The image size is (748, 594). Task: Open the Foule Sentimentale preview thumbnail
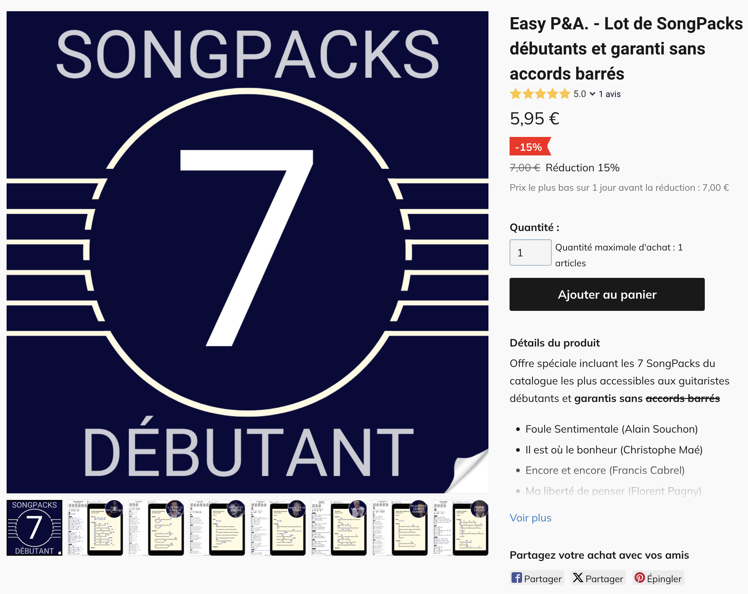[95, 528]
